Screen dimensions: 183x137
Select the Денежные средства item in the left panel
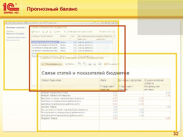(x=17, y=27)
